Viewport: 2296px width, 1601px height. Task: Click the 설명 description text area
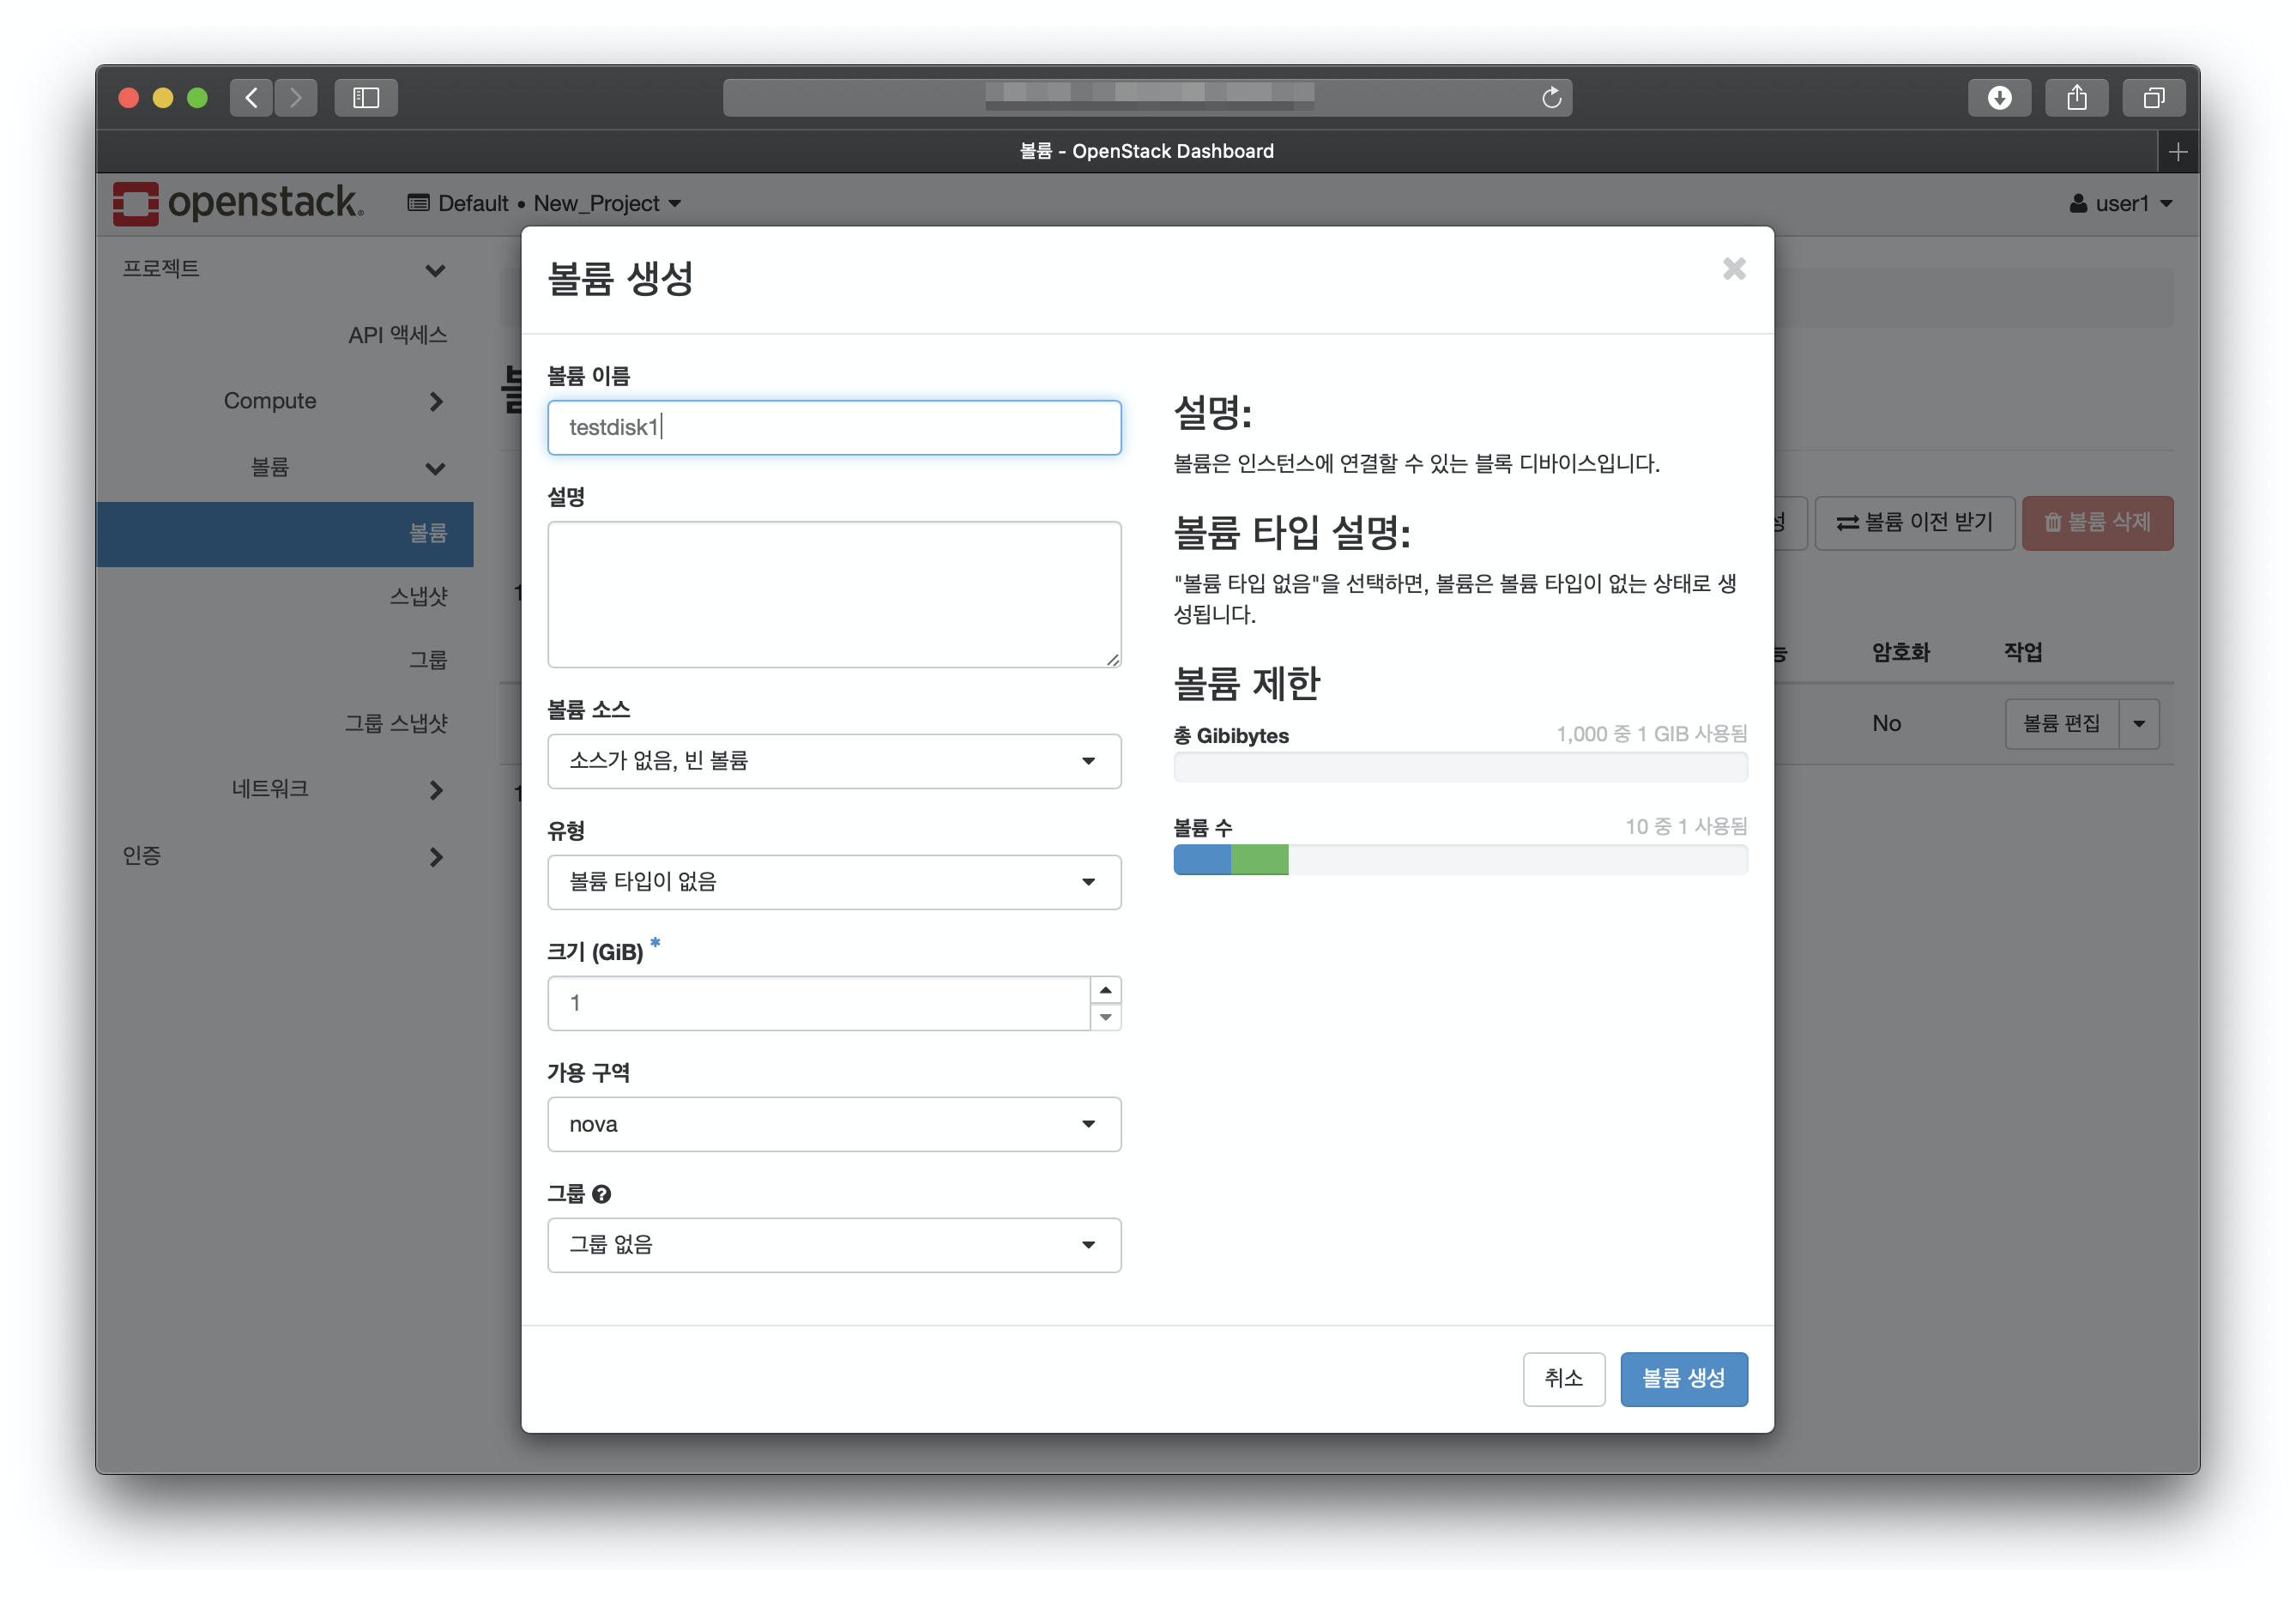(833, 594)
